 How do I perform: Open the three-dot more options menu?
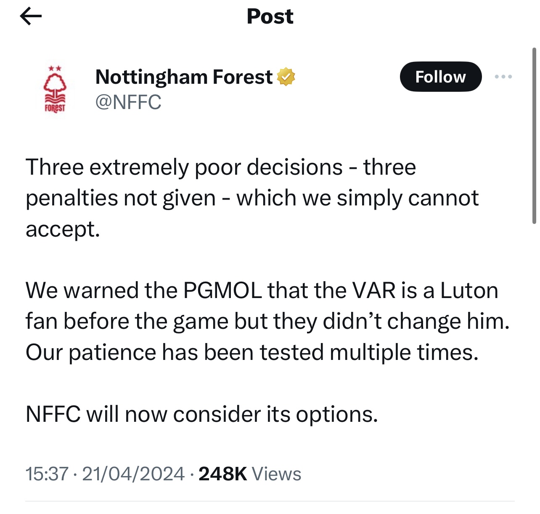[503, 77]
